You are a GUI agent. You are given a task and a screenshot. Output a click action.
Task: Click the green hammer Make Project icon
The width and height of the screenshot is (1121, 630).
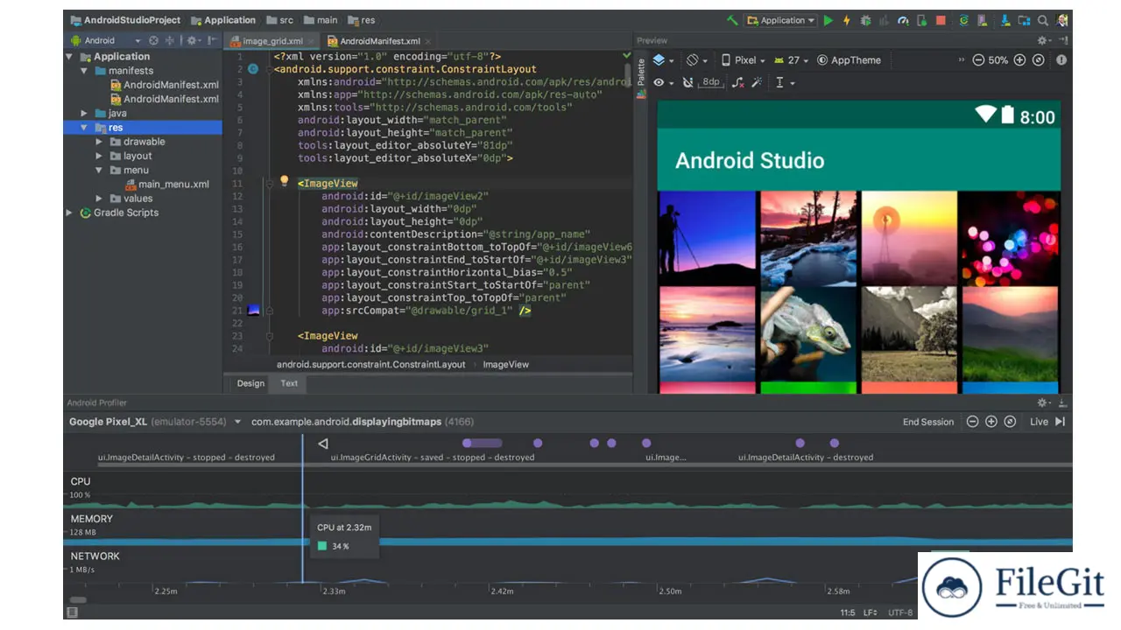pyautogui.click(x=732, y=20)
